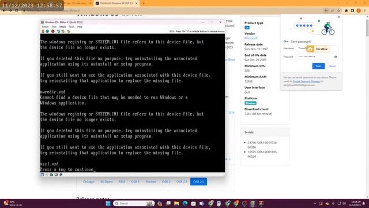
Task: Click the TeraBox overlay icon
Action: 310,49
